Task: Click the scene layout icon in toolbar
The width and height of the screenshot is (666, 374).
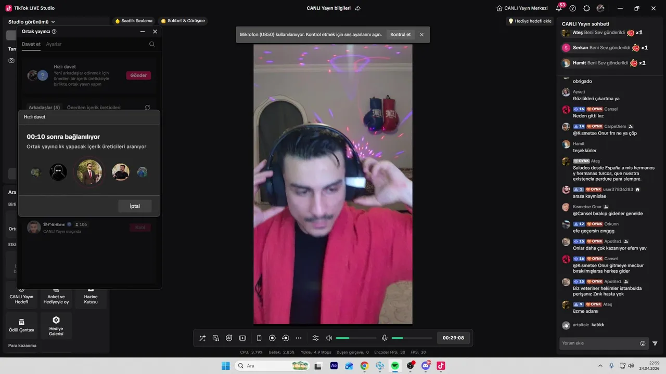Action: [x=242, y=338]
